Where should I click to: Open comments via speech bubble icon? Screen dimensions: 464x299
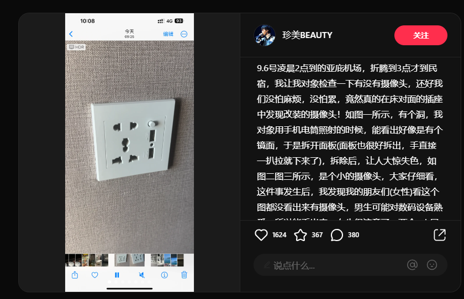click(337, 235)
